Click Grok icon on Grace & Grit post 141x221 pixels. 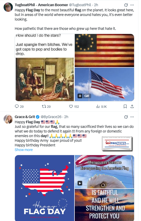pos(126,117)
